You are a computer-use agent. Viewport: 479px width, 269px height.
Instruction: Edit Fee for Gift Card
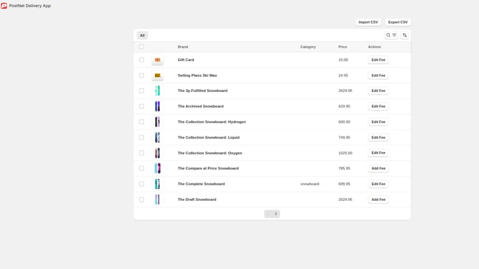tap(378, 60)
